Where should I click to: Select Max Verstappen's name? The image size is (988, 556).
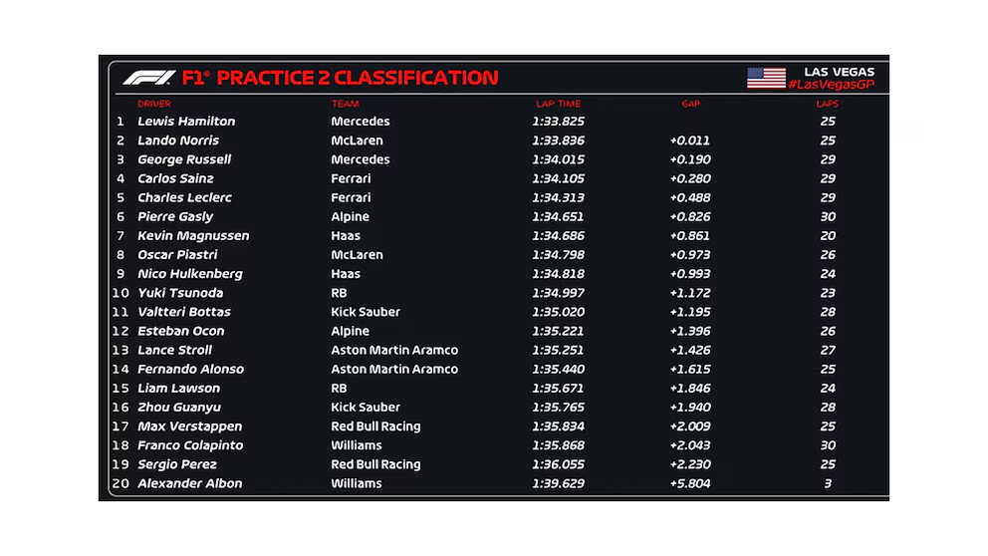[189, 426]
